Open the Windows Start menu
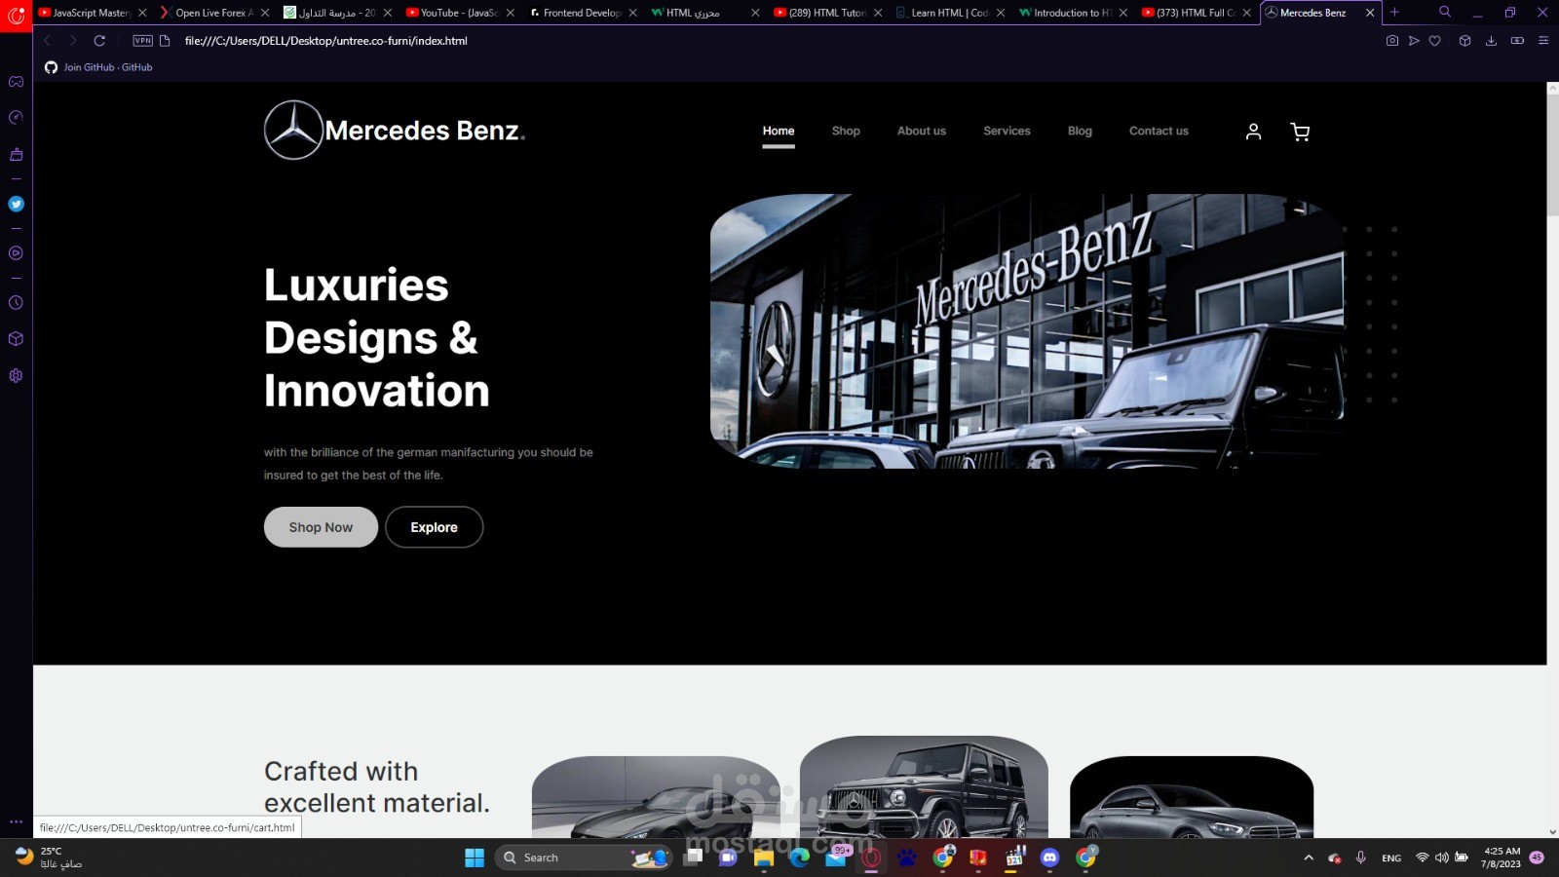This screenshot has width=1559, height=877. [x=475, y=858]
